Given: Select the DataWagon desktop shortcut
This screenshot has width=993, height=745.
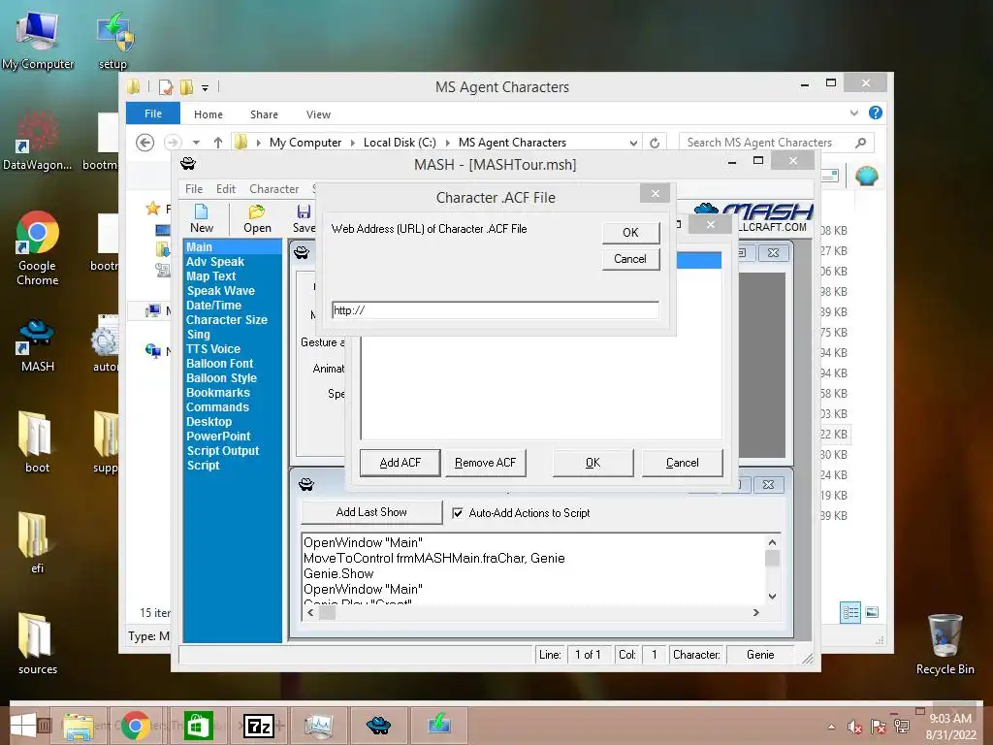Looking at the screenshot, I should [x=37, y=140].
